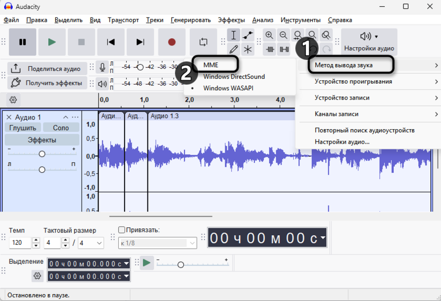The height and width of the screenshot is (301, 441).
Task: Open Настройки аудио... menu entry
Action: pos(342,142)
